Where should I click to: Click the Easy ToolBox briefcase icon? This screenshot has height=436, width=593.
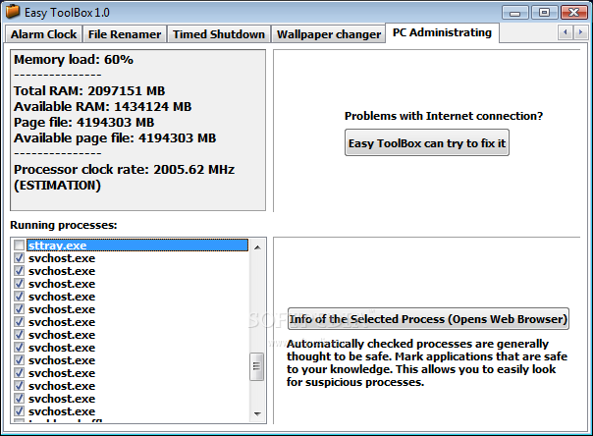tap(13, 12)
